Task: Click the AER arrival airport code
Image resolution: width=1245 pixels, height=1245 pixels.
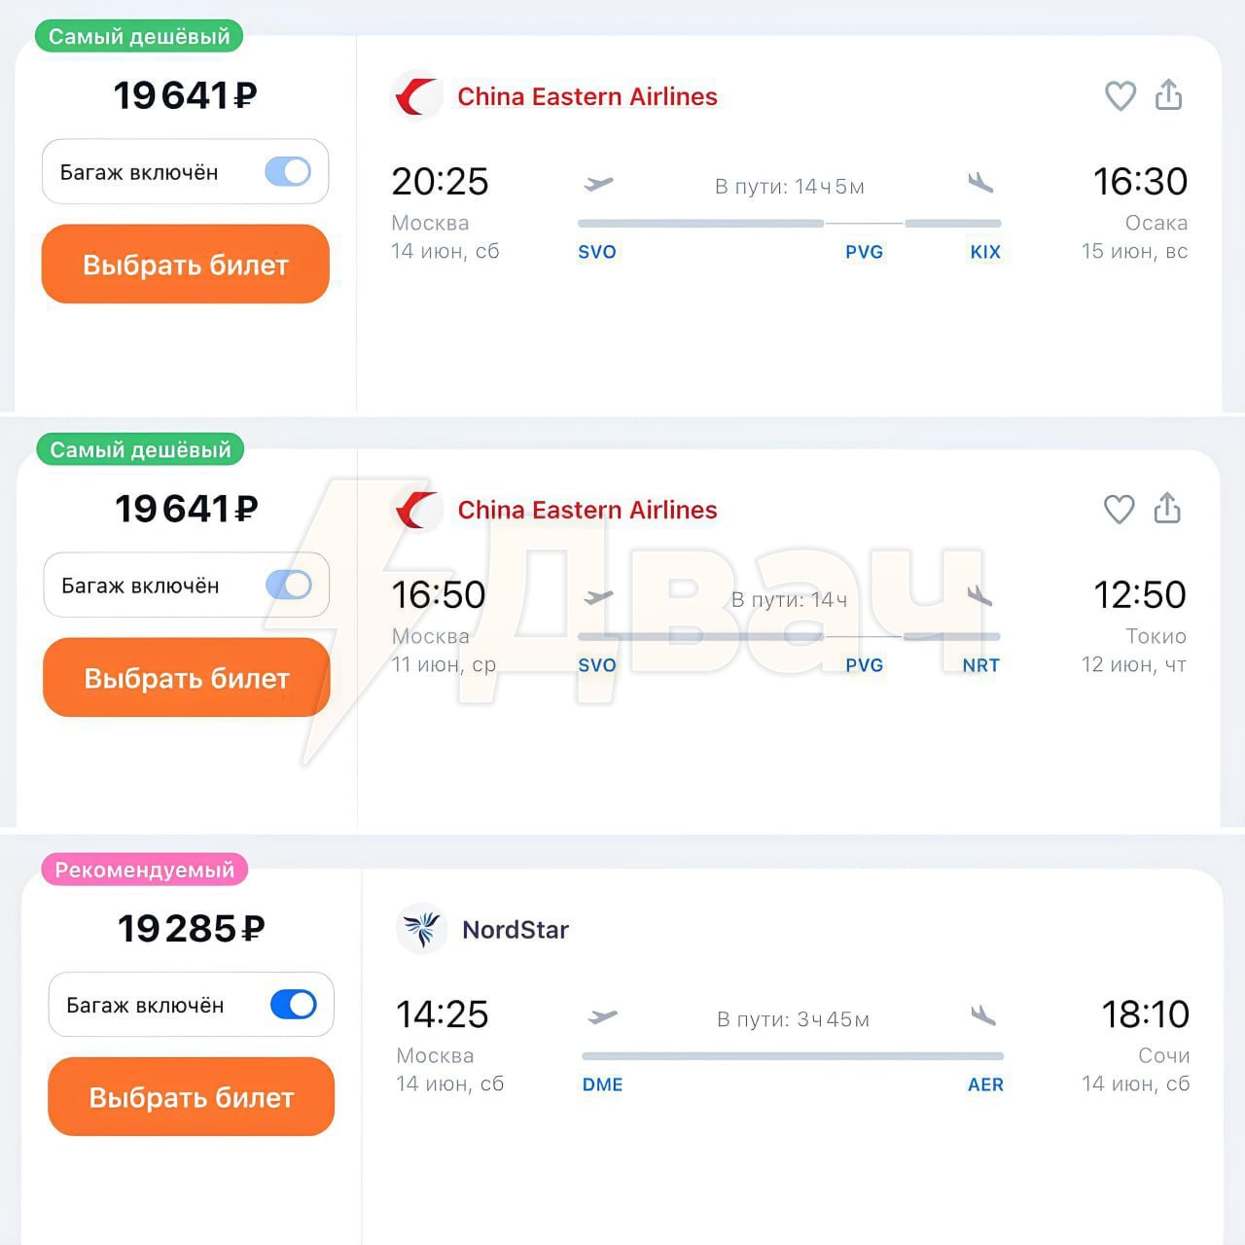Action: tap(985, 1085)
